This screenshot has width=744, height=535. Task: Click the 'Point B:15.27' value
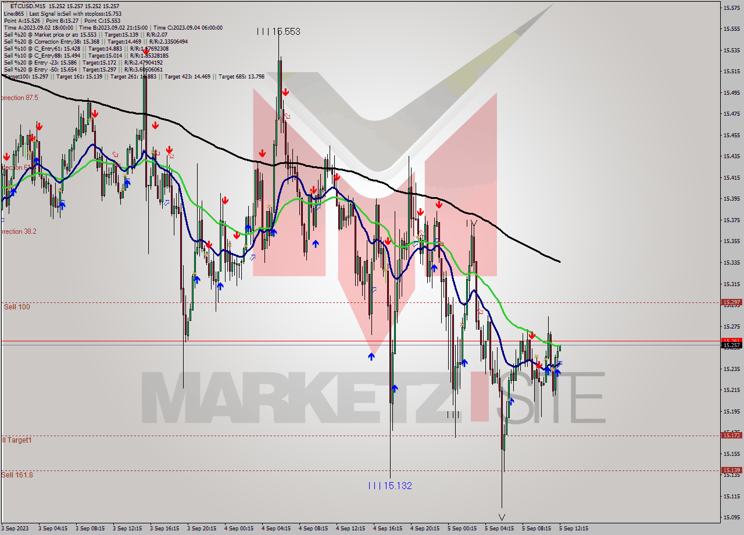coord(63,20)
